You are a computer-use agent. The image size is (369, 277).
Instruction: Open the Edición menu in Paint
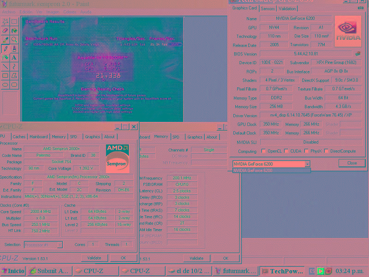(26, 12)
